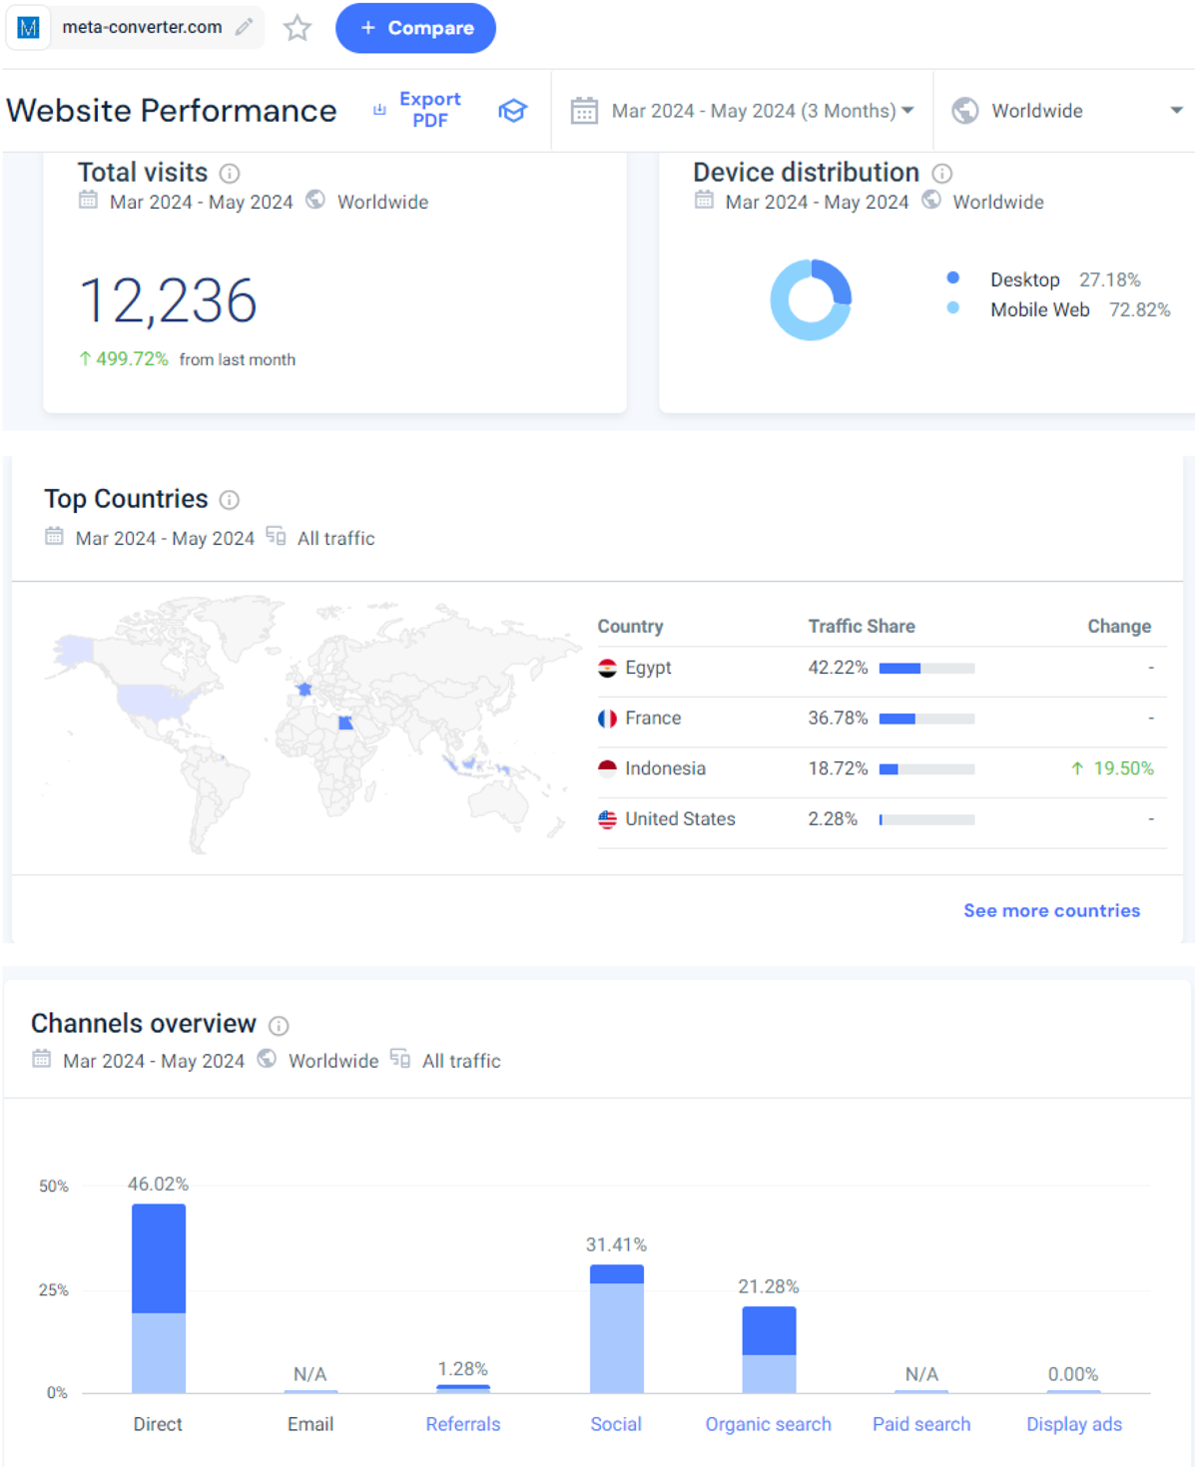The image size is (1198, 1470).
Task: Click the pencil edit icon beside meta-converter.com
Action: 244,27
